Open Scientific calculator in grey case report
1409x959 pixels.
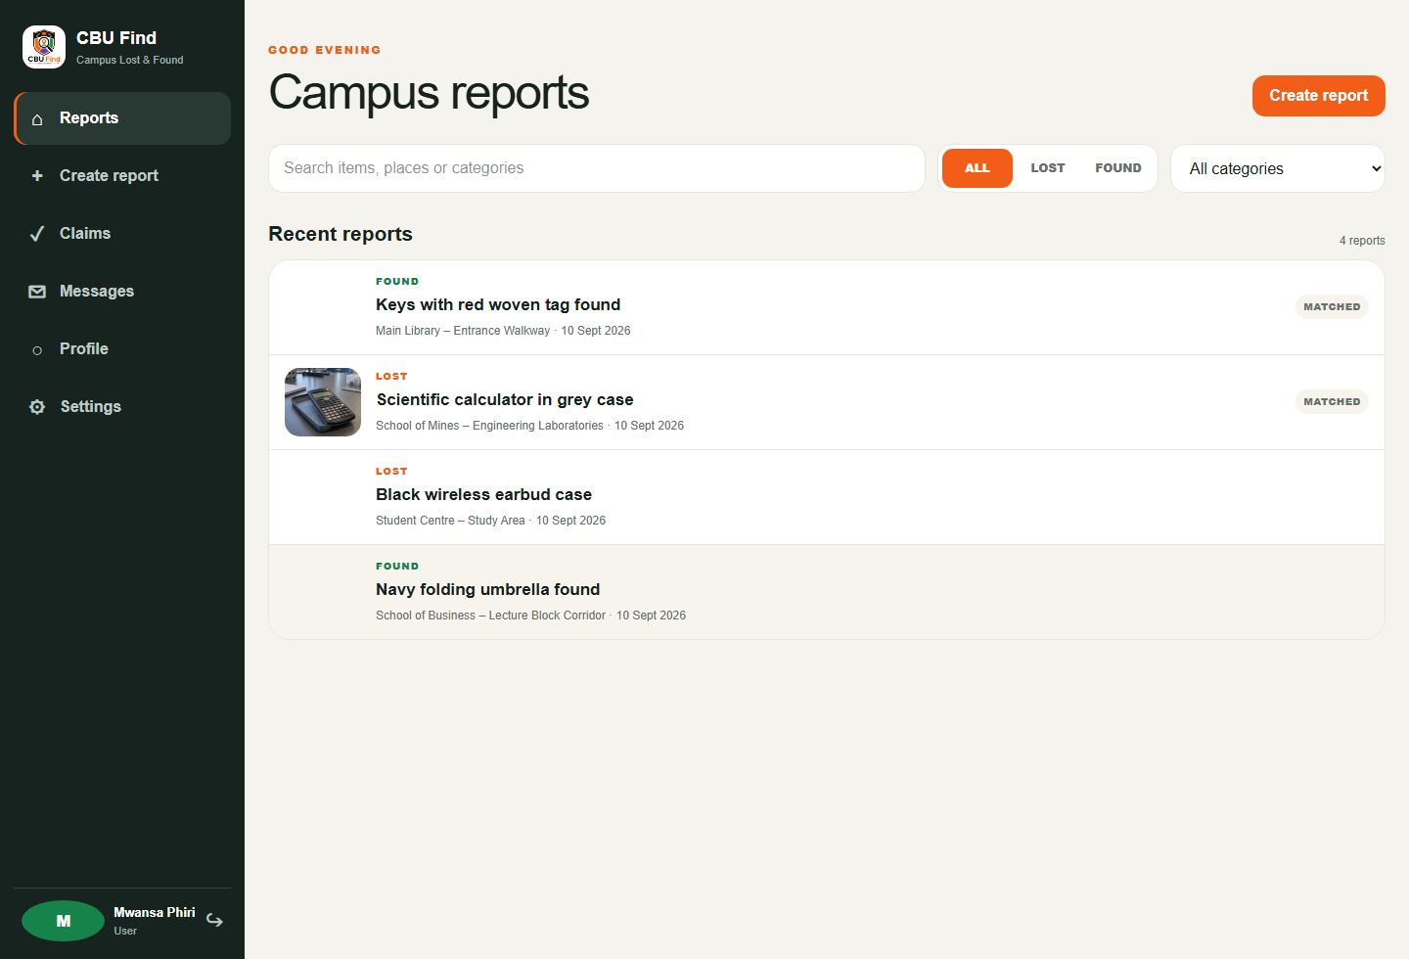827,402
